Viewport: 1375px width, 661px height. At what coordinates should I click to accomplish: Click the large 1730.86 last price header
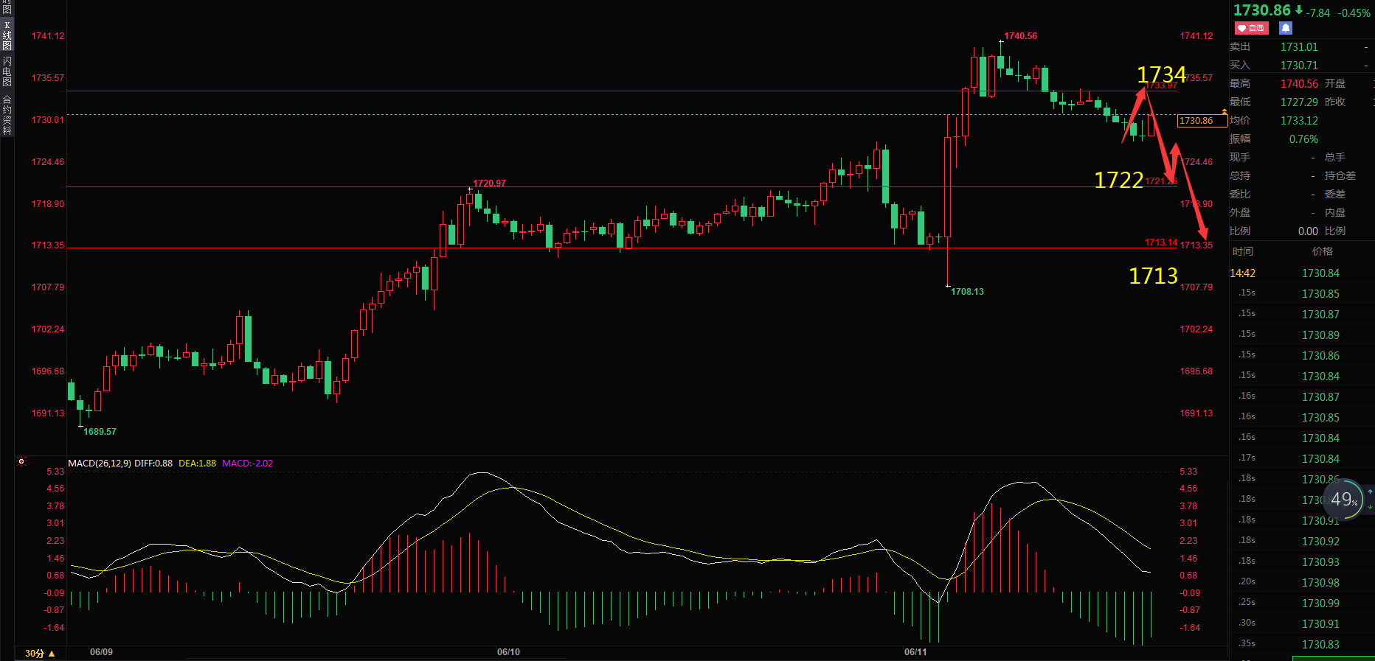tap(1262, 10)
